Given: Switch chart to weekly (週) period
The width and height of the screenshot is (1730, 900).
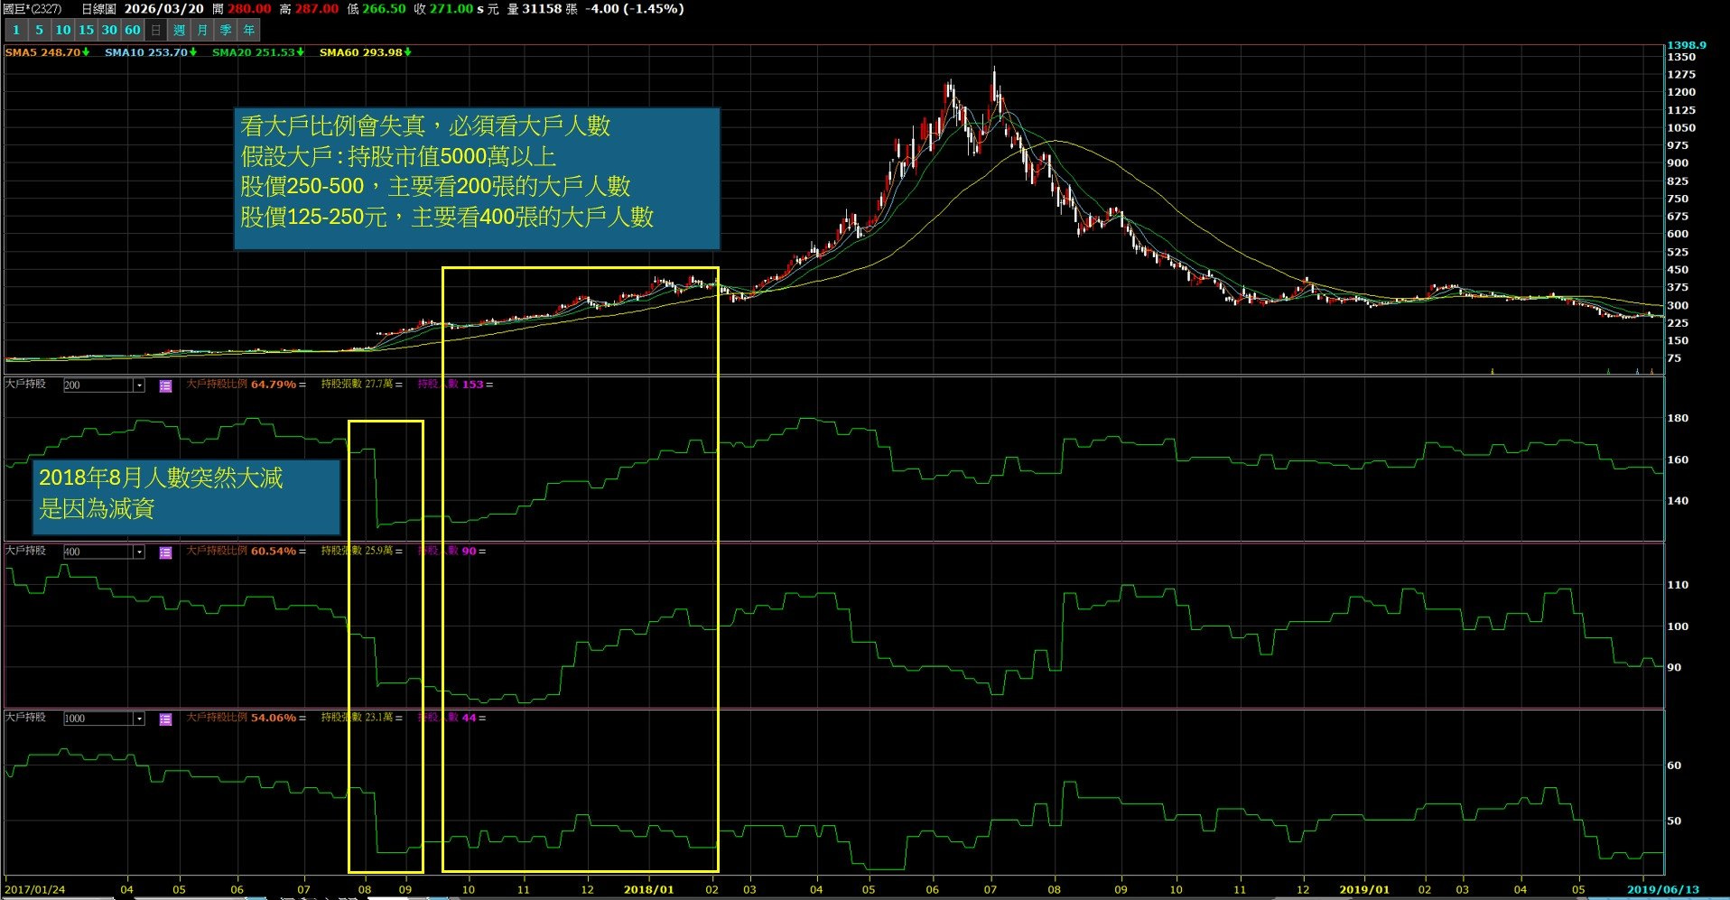Looking at the screenshot, I should [179, 30].
